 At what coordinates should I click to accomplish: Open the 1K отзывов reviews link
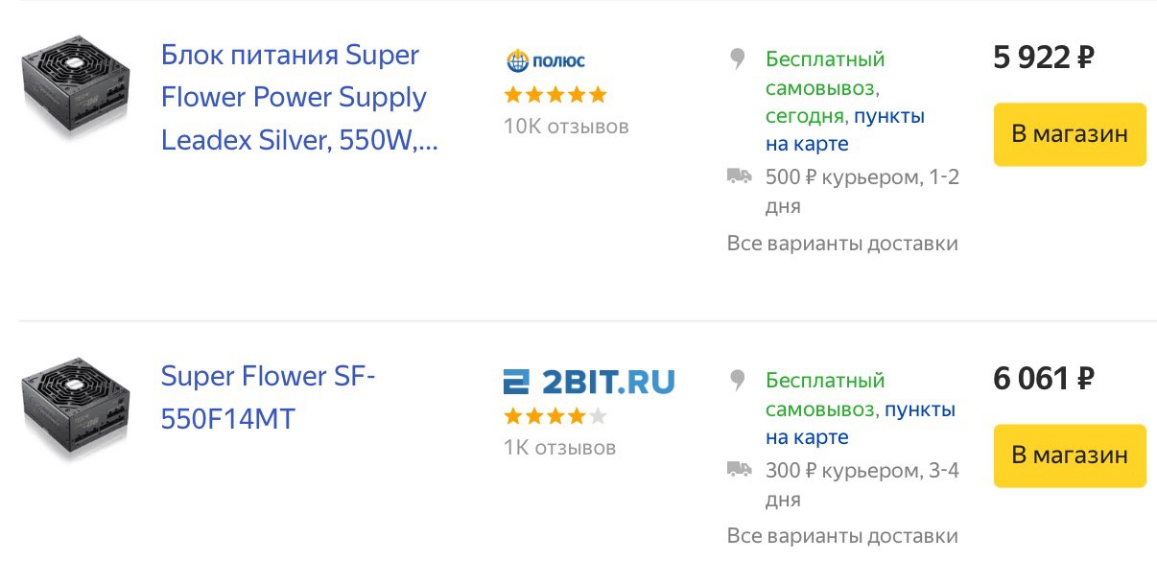tap(559, 447)
